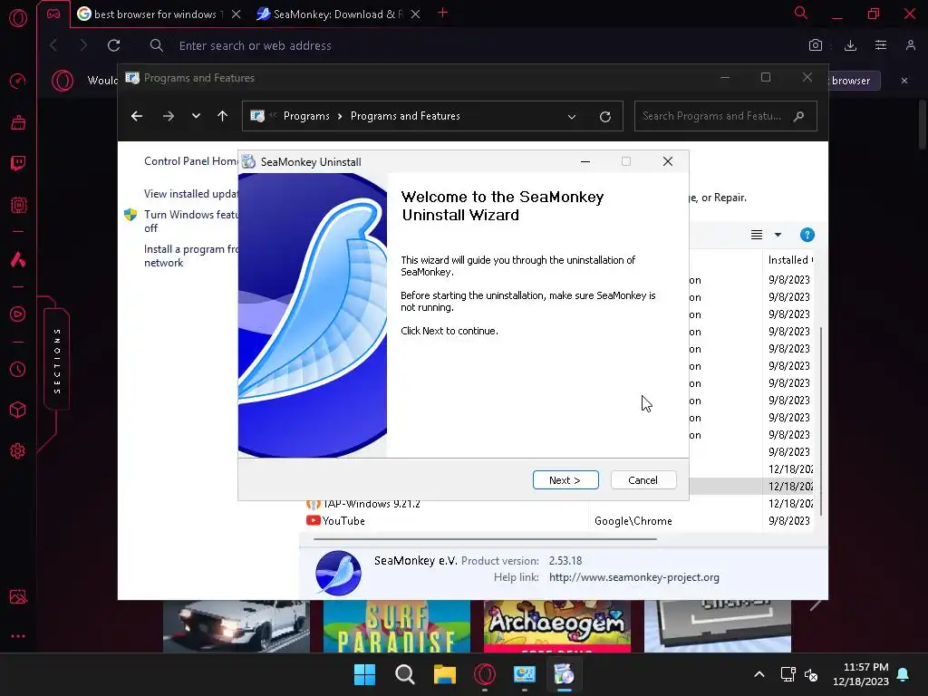The width and height of the screenshot is (928, 696).
Task: Open the Opera downloads icon
Action: tap(850, 45)
